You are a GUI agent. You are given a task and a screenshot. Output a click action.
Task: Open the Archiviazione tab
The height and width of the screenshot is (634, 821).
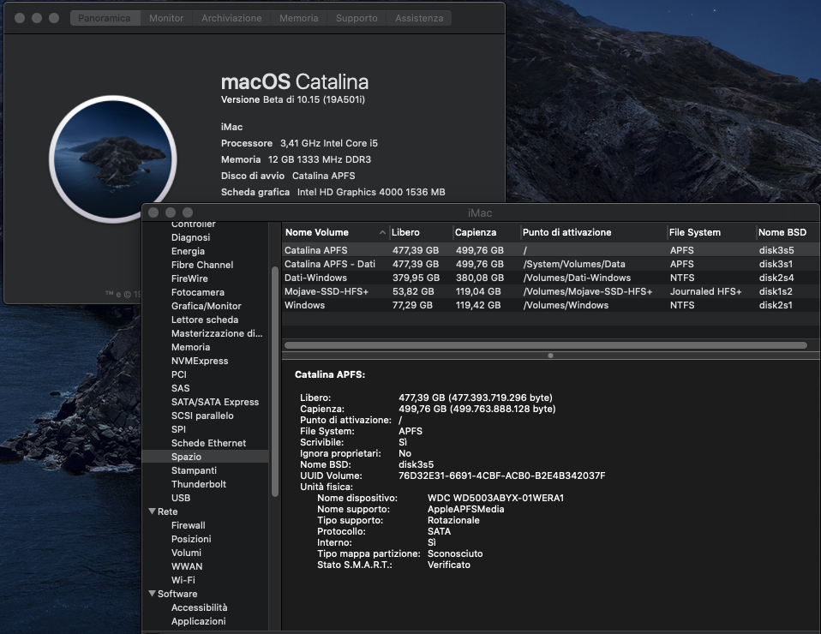pyautogui.click(x=231, y=18)
